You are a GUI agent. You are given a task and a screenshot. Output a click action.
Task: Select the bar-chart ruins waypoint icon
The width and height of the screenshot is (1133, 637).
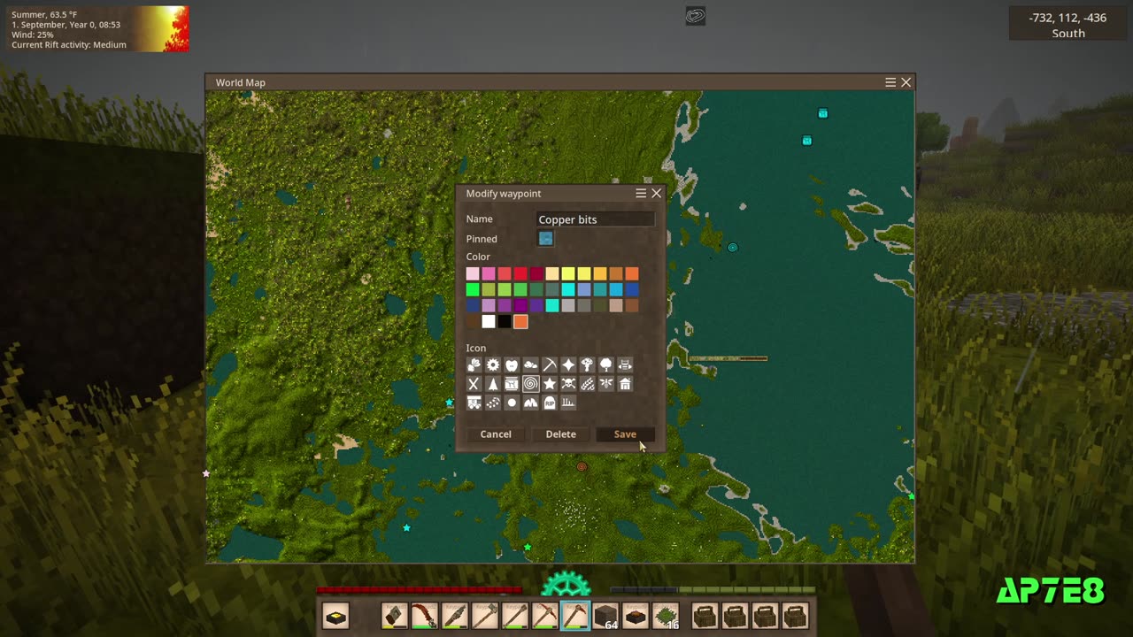[568, 403]
